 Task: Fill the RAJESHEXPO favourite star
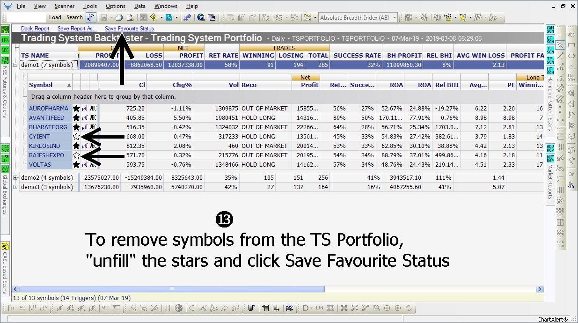76,155
